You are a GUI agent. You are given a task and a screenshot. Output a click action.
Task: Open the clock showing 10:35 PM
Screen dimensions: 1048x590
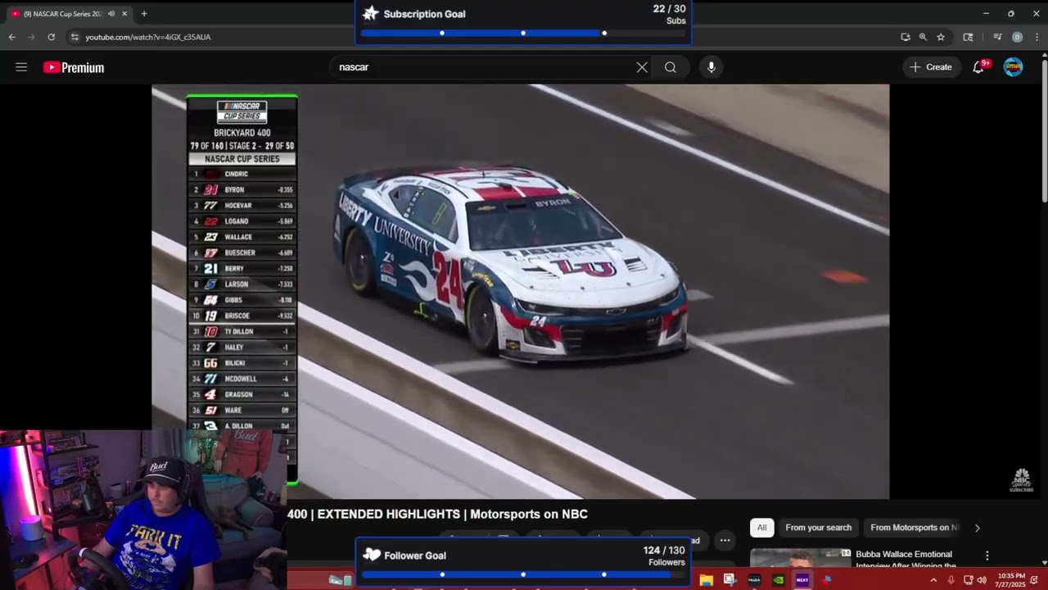point(1011,580)
